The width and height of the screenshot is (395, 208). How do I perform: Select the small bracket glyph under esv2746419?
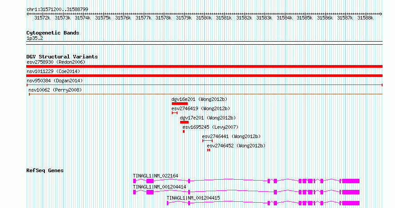(x=174, y=113)
